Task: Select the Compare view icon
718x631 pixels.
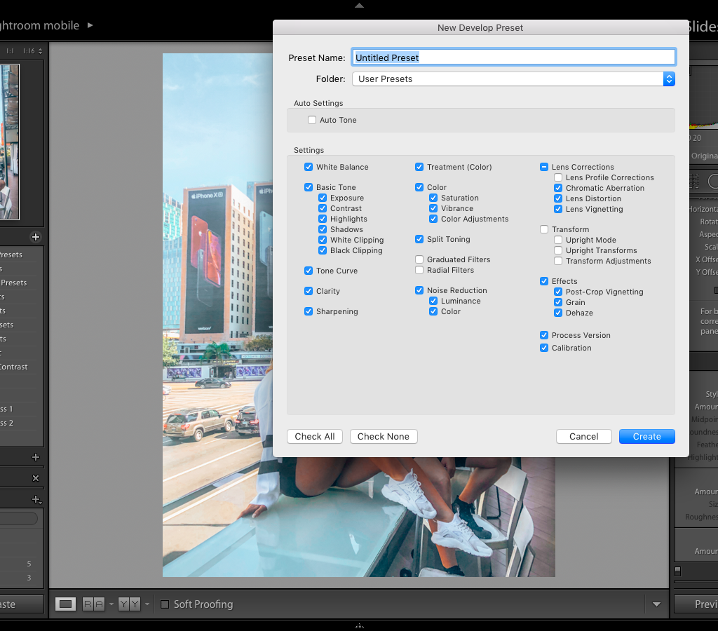Action: click(x=93, y=604)
